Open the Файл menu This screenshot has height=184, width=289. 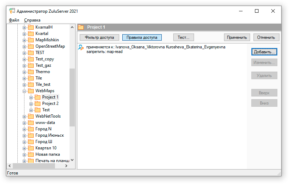click(14, 20)
